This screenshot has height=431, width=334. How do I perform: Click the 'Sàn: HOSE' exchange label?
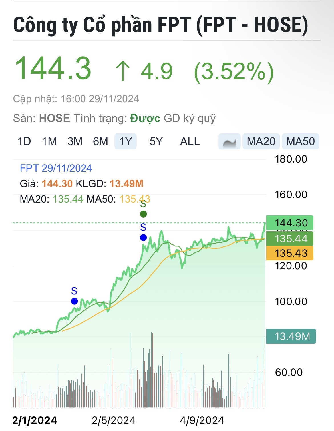(42, 118)
